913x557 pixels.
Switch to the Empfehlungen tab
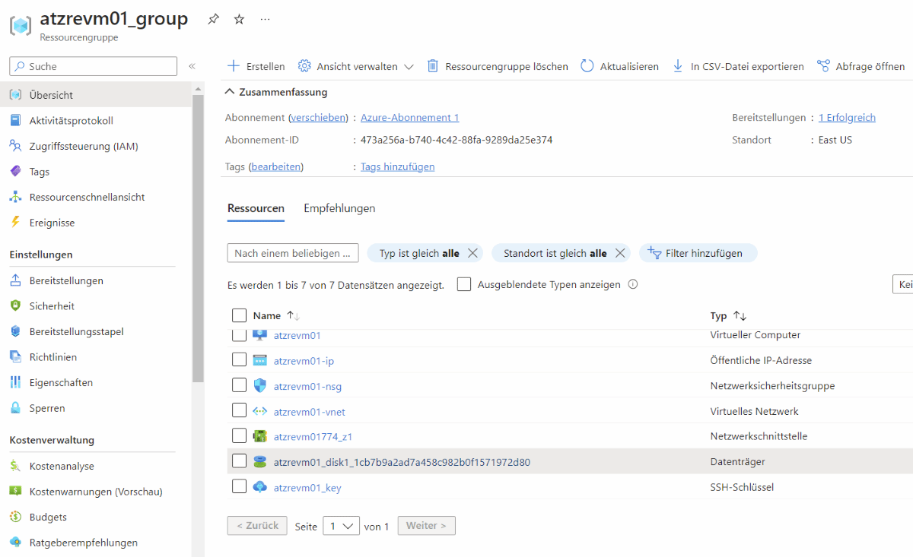click(x=339, y=207)
